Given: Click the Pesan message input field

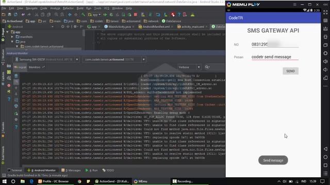Looking at the screenshot, I should [x=275, y=57].
